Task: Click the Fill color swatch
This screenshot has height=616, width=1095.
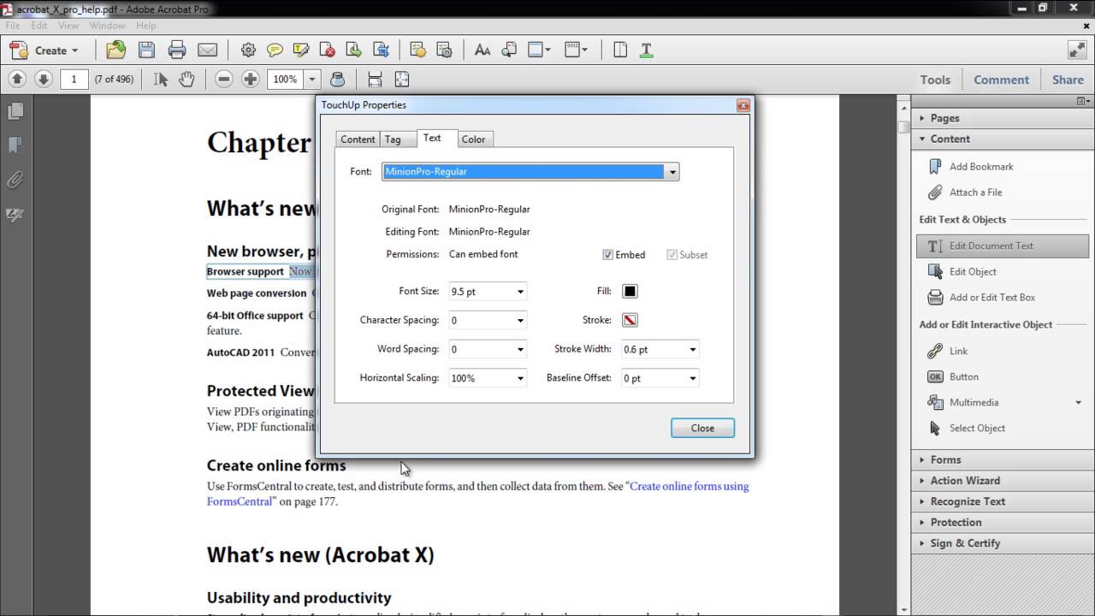Action: tap(630, 292)
